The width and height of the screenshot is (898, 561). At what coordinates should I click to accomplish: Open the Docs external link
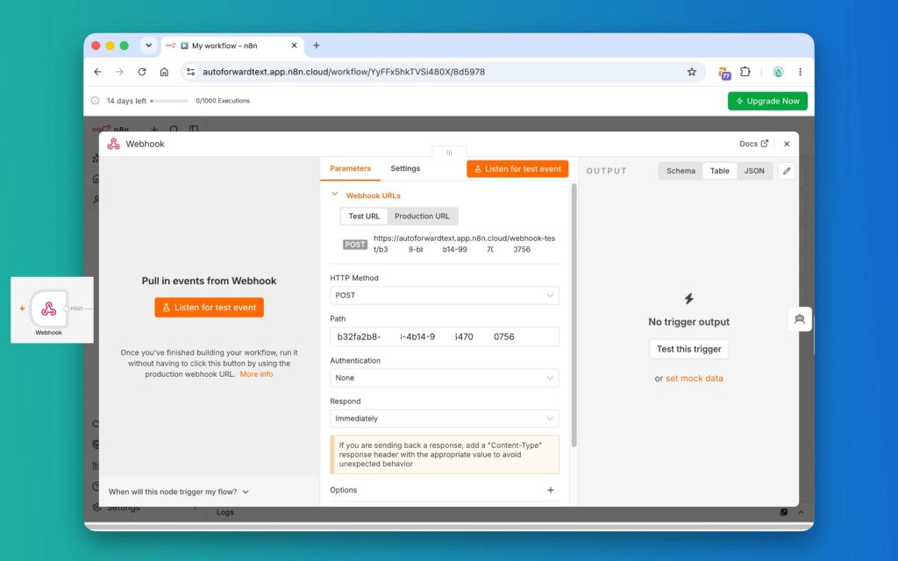pyautogui.click(x=753, y=144)
